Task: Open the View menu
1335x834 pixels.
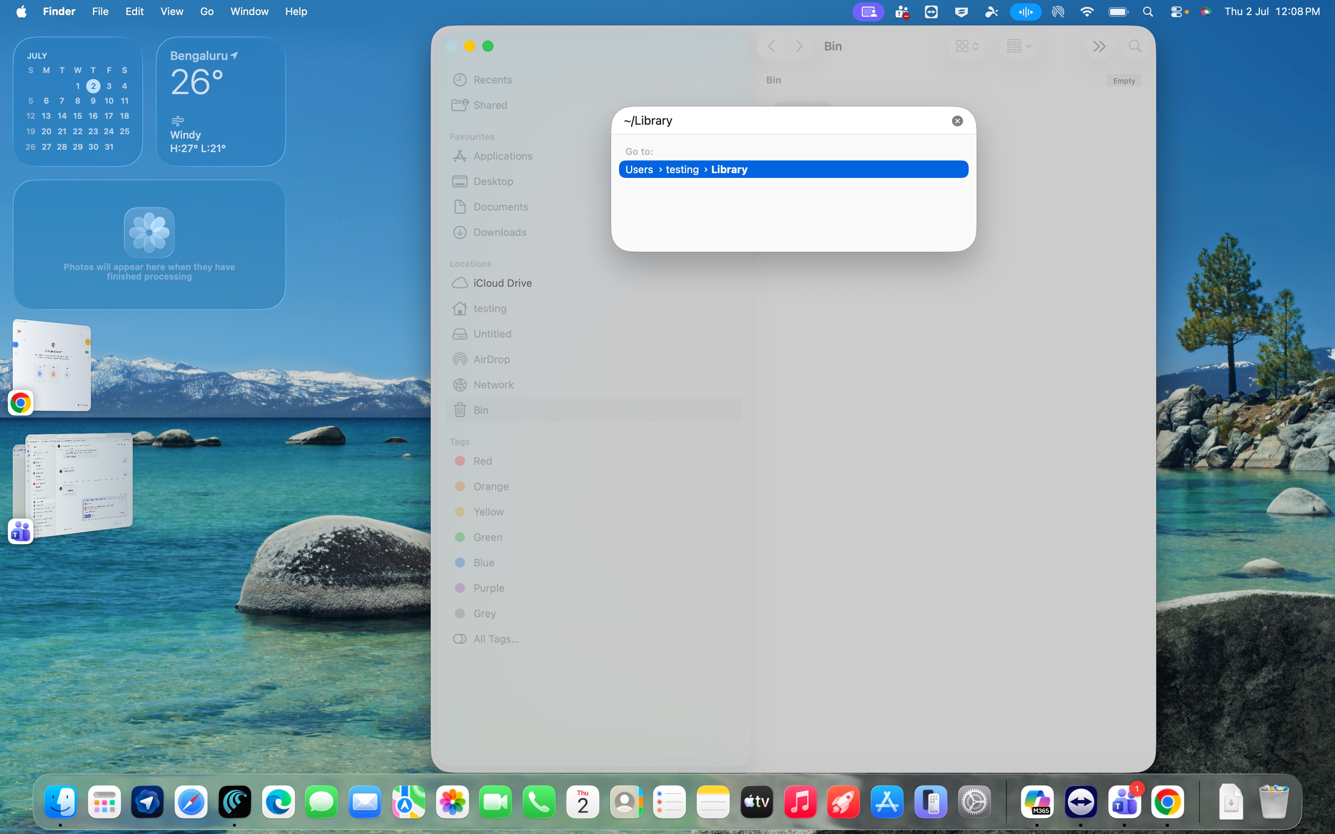Action: (x=172, y=12)
